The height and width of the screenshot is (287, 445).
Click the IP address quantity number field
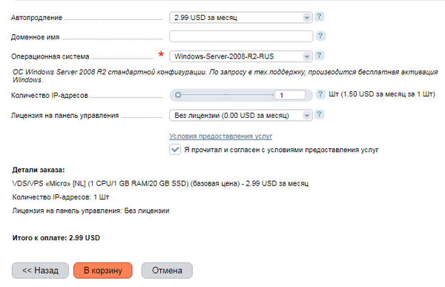(290, 95)
